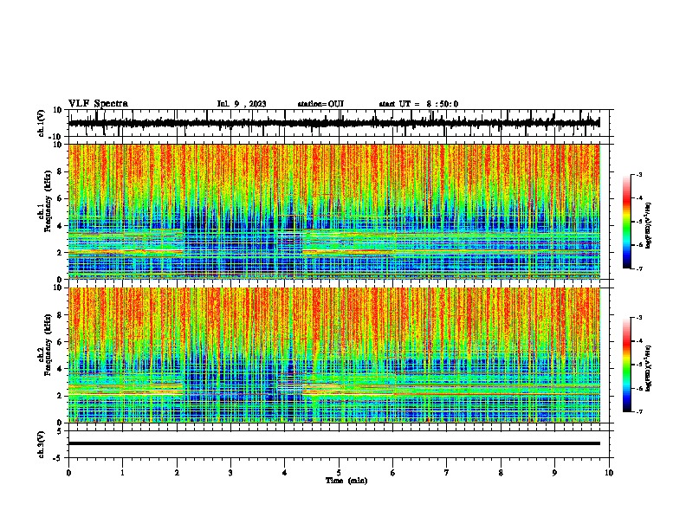The width and height of the screenshot is (686, 530).
Task: Click the ch.1 colorbar log(PSD) label
Action: 649,225
